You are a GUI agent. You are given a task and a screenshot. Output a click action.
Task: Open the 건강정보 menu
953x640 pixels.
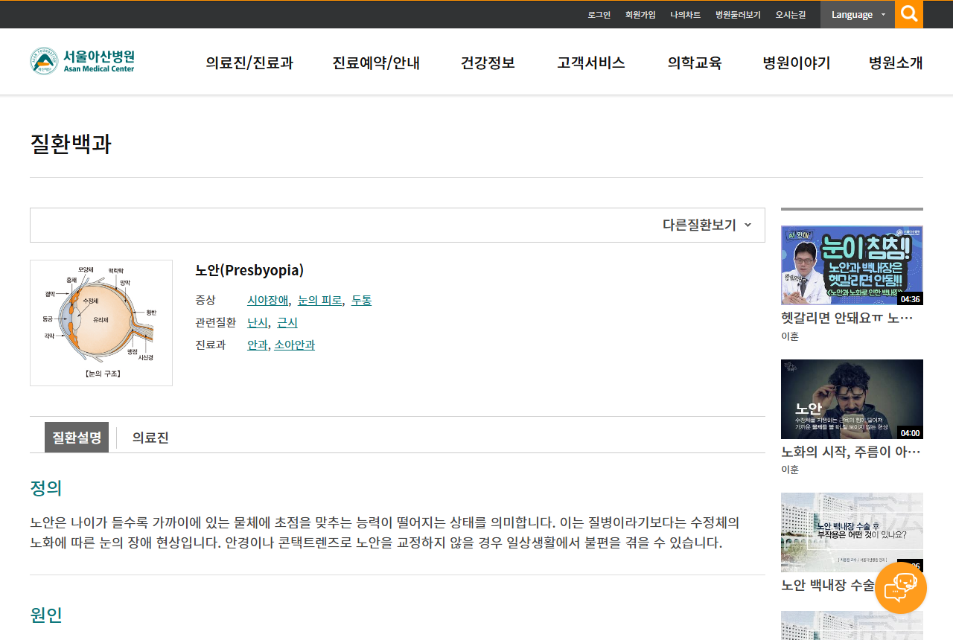488,63
